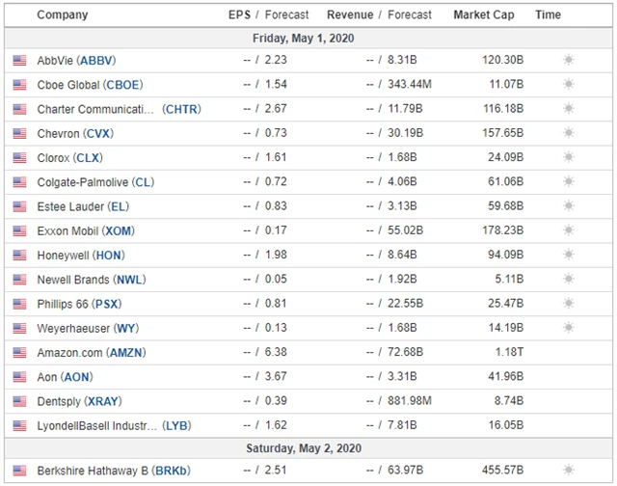Click the US flag icon beside Dentsply
Image resolution: width=617 pixels, height=486 pixels.
coord(19,400)
